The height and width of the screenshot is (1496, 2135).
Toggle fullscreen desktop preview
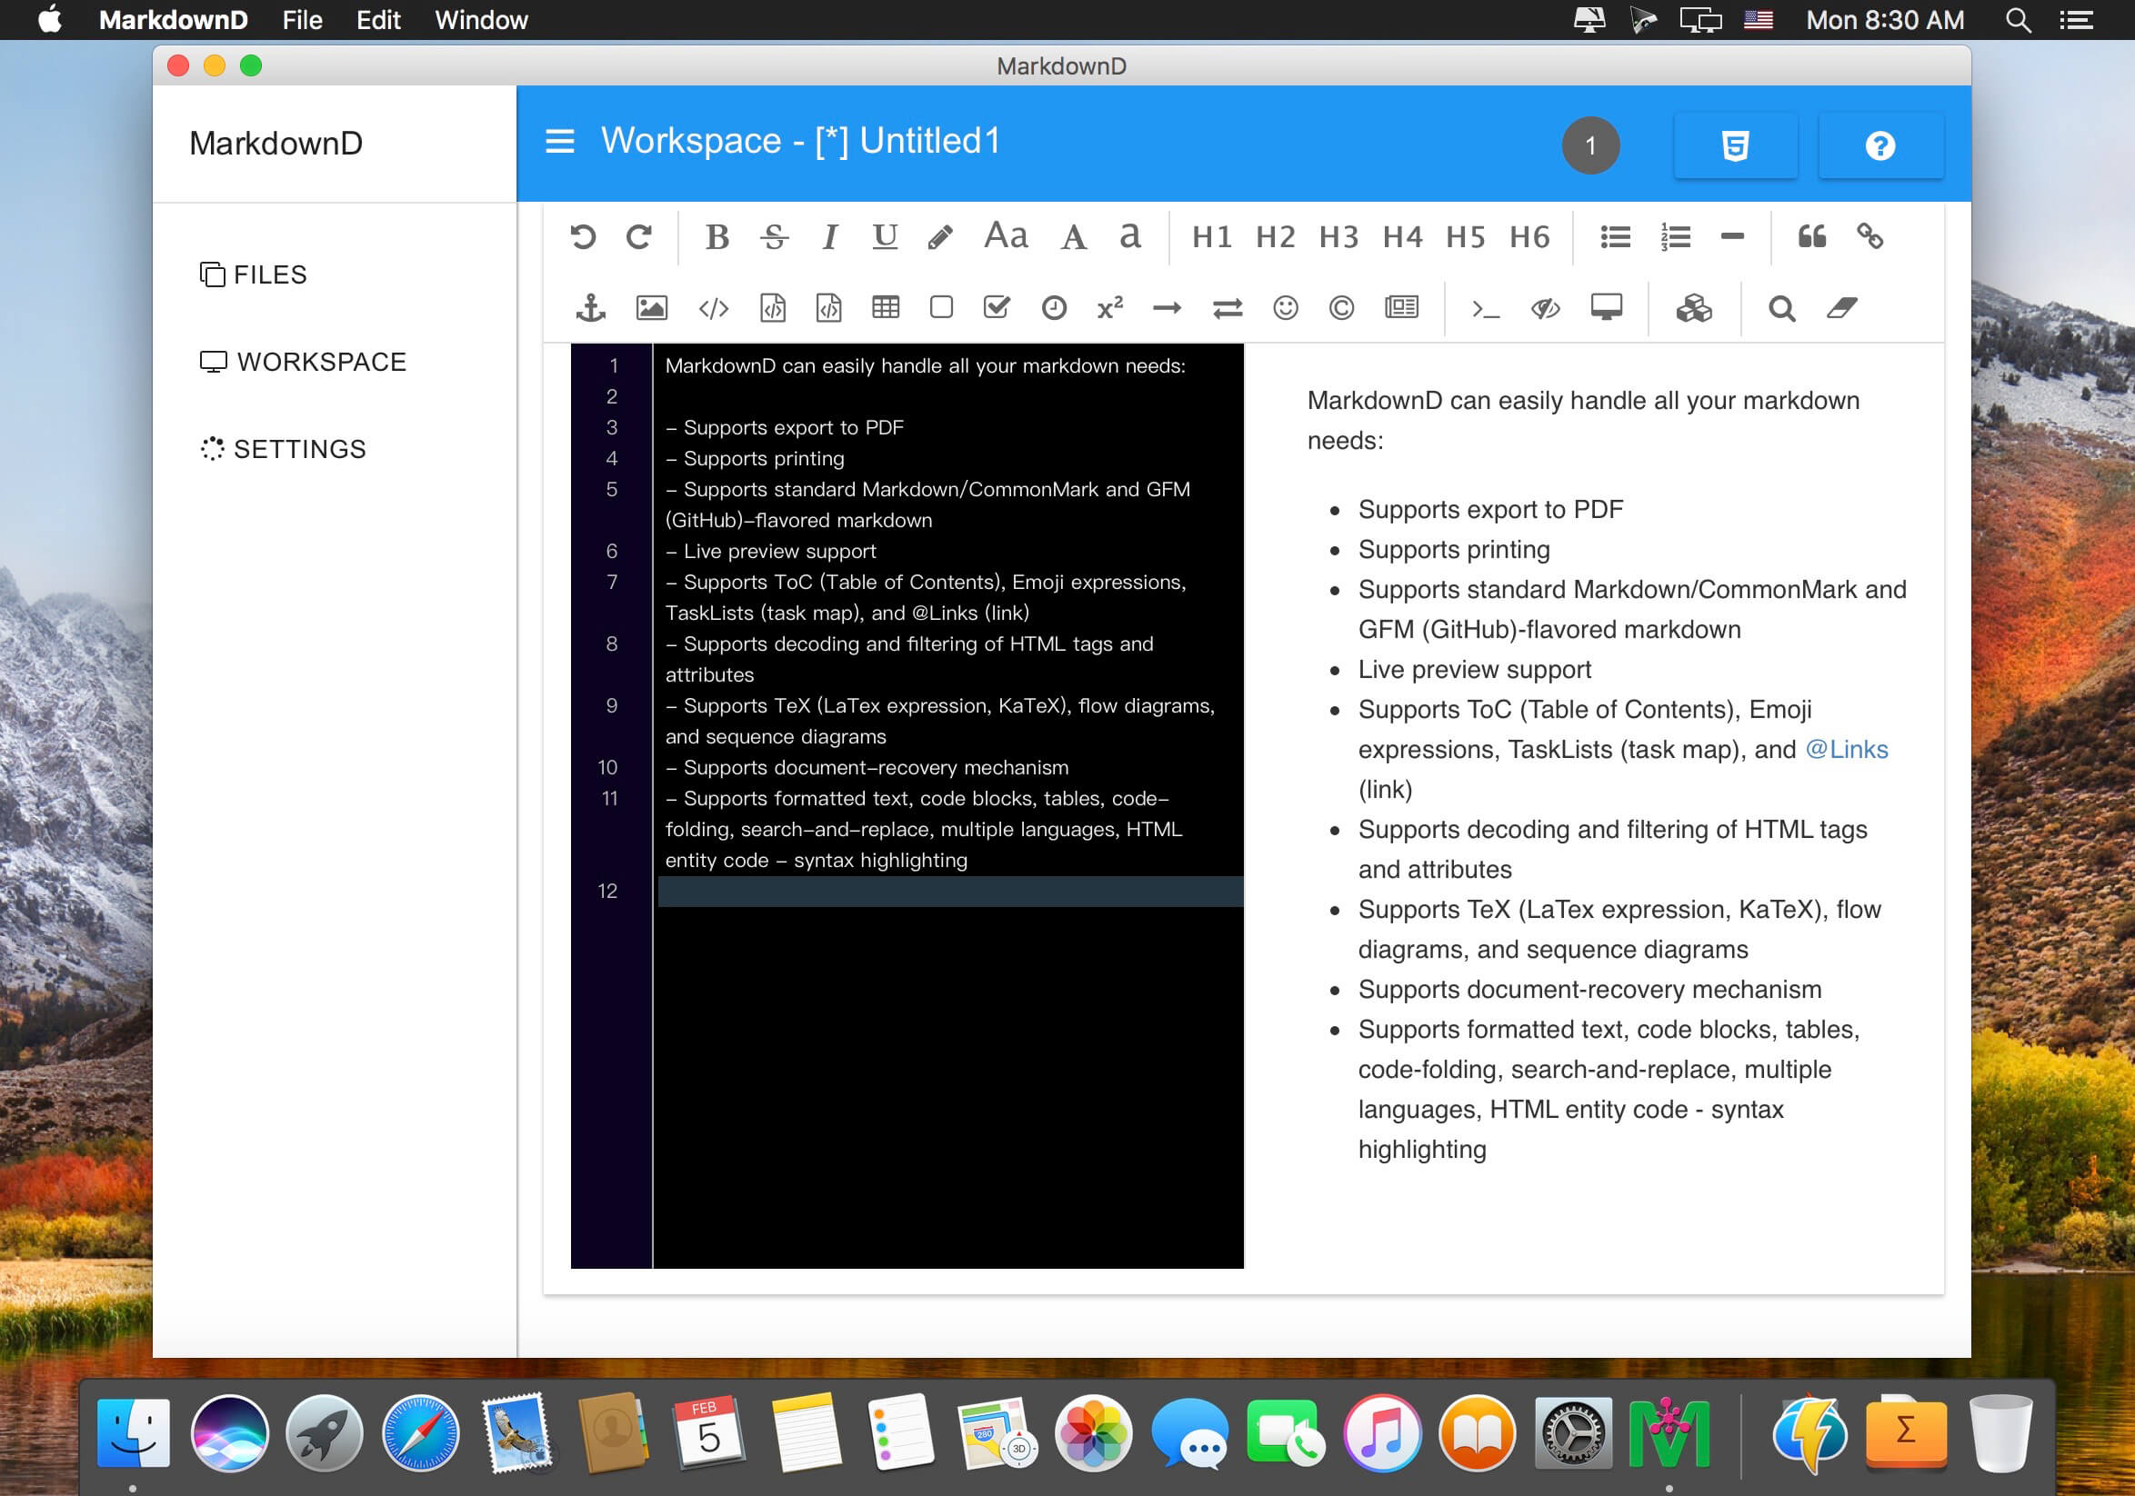point(1606,306)
